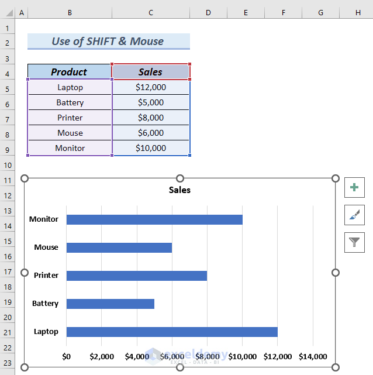Select the $5,000 sales cell

151,102
